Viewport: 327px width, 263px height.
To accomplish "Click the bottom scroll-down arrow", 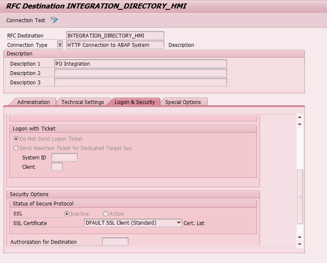I will 300,244.
